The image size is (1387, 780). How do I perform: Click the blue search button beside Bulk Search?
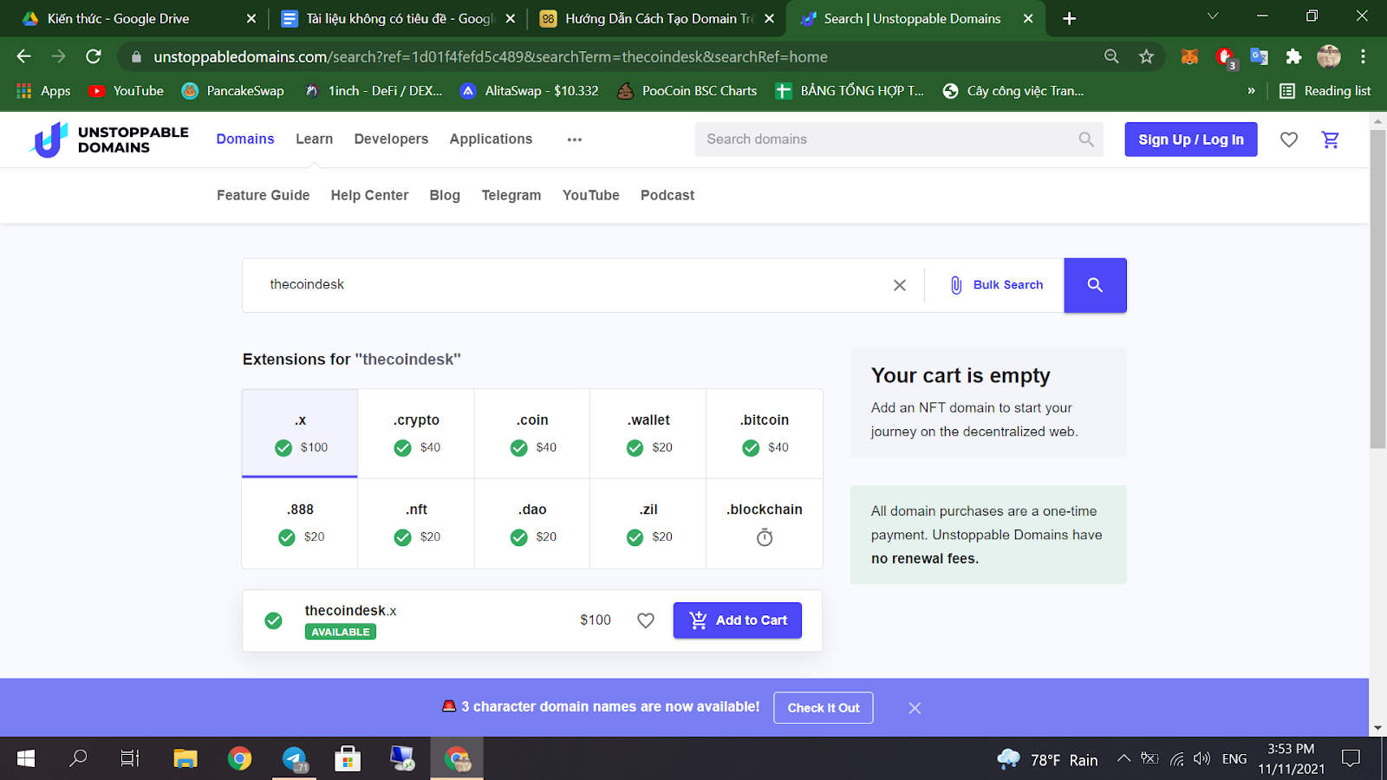[x=1095, y=285]
